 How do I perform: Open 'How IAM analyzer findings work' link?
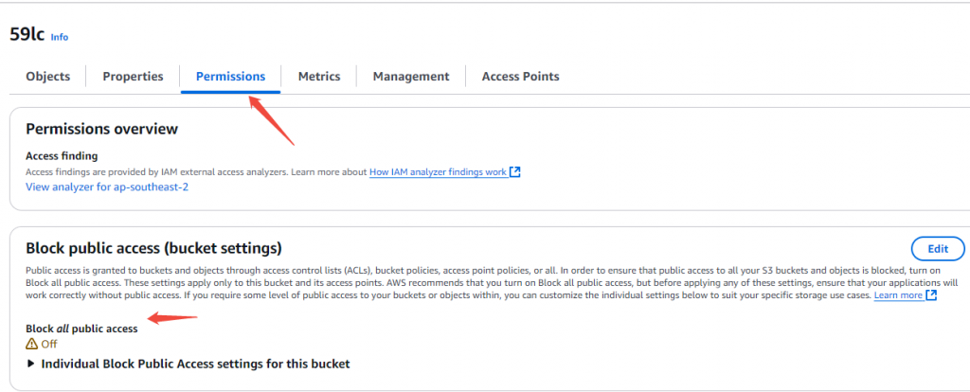438,172
